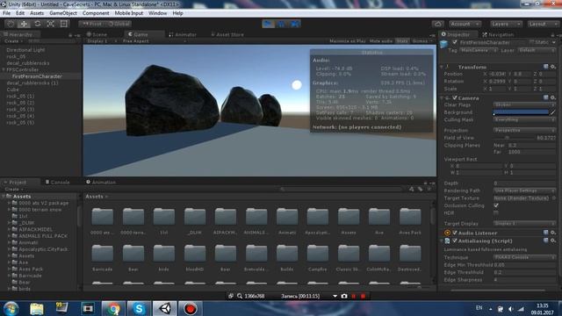The image size is (562, 316).
Task: Open Transform component gear settings
Action: coord(553,67)
